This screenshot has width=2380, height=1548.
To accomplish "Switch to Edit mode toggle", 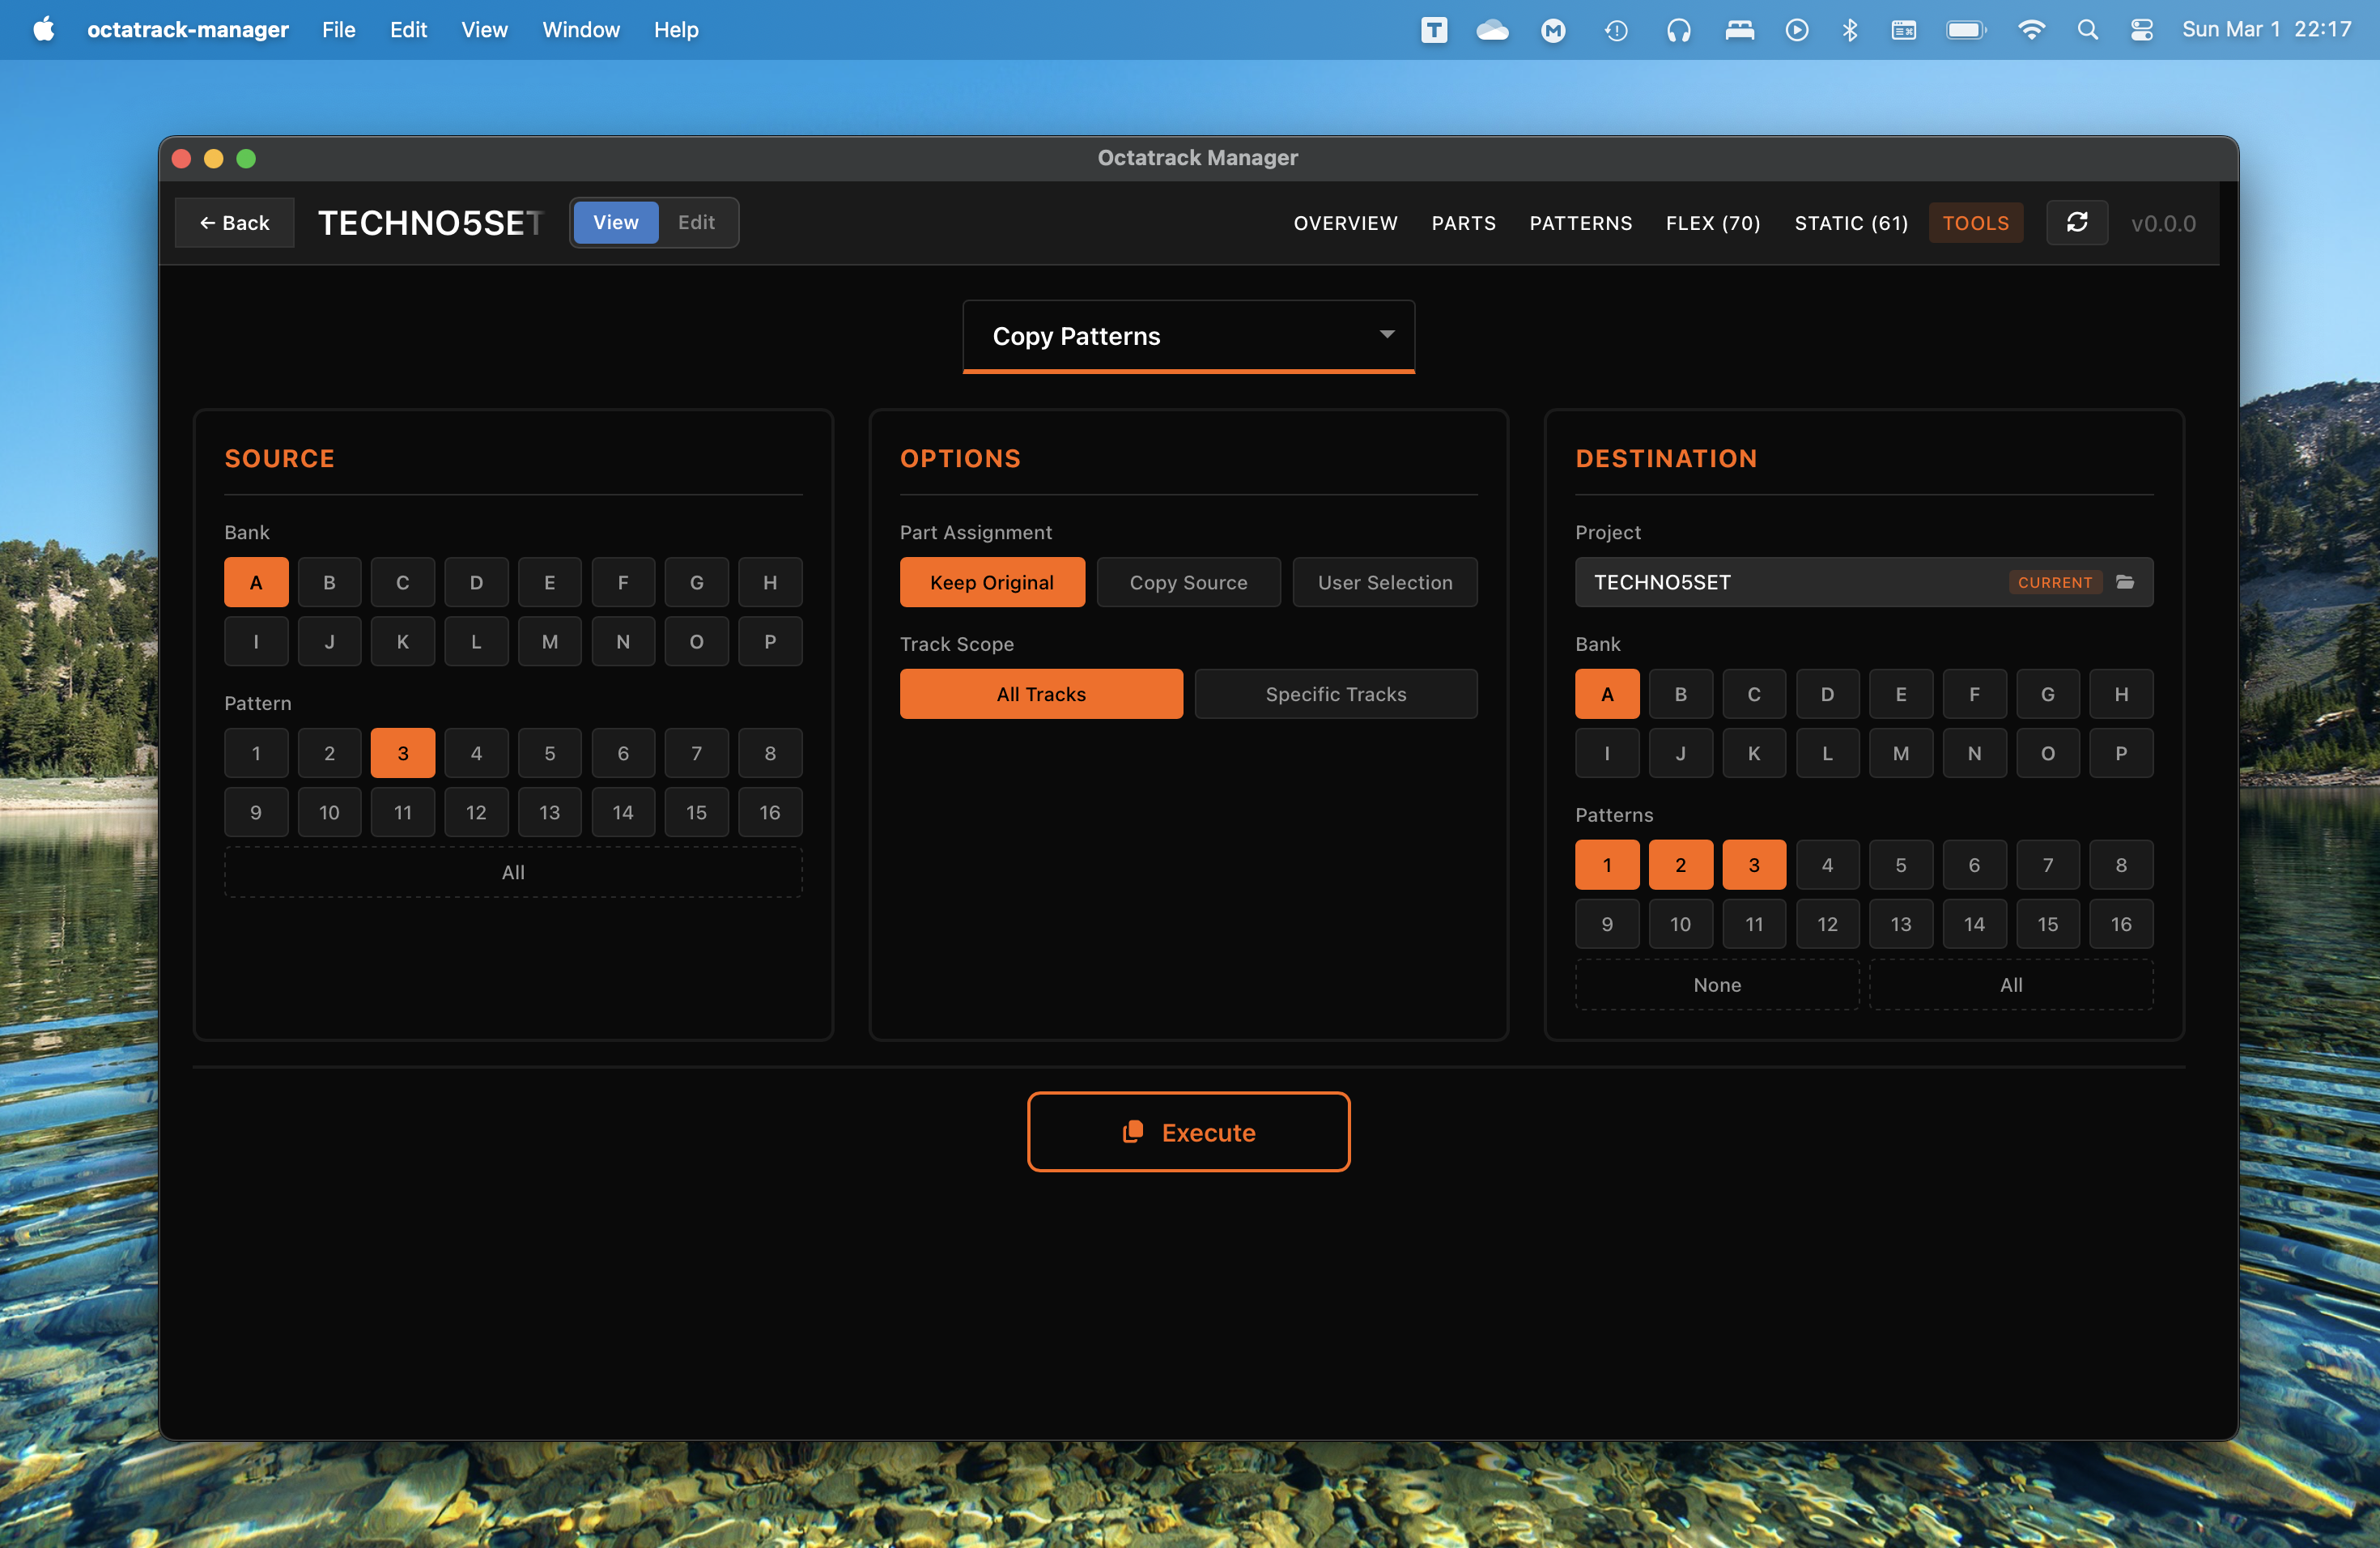I will (x=696, y=222).
